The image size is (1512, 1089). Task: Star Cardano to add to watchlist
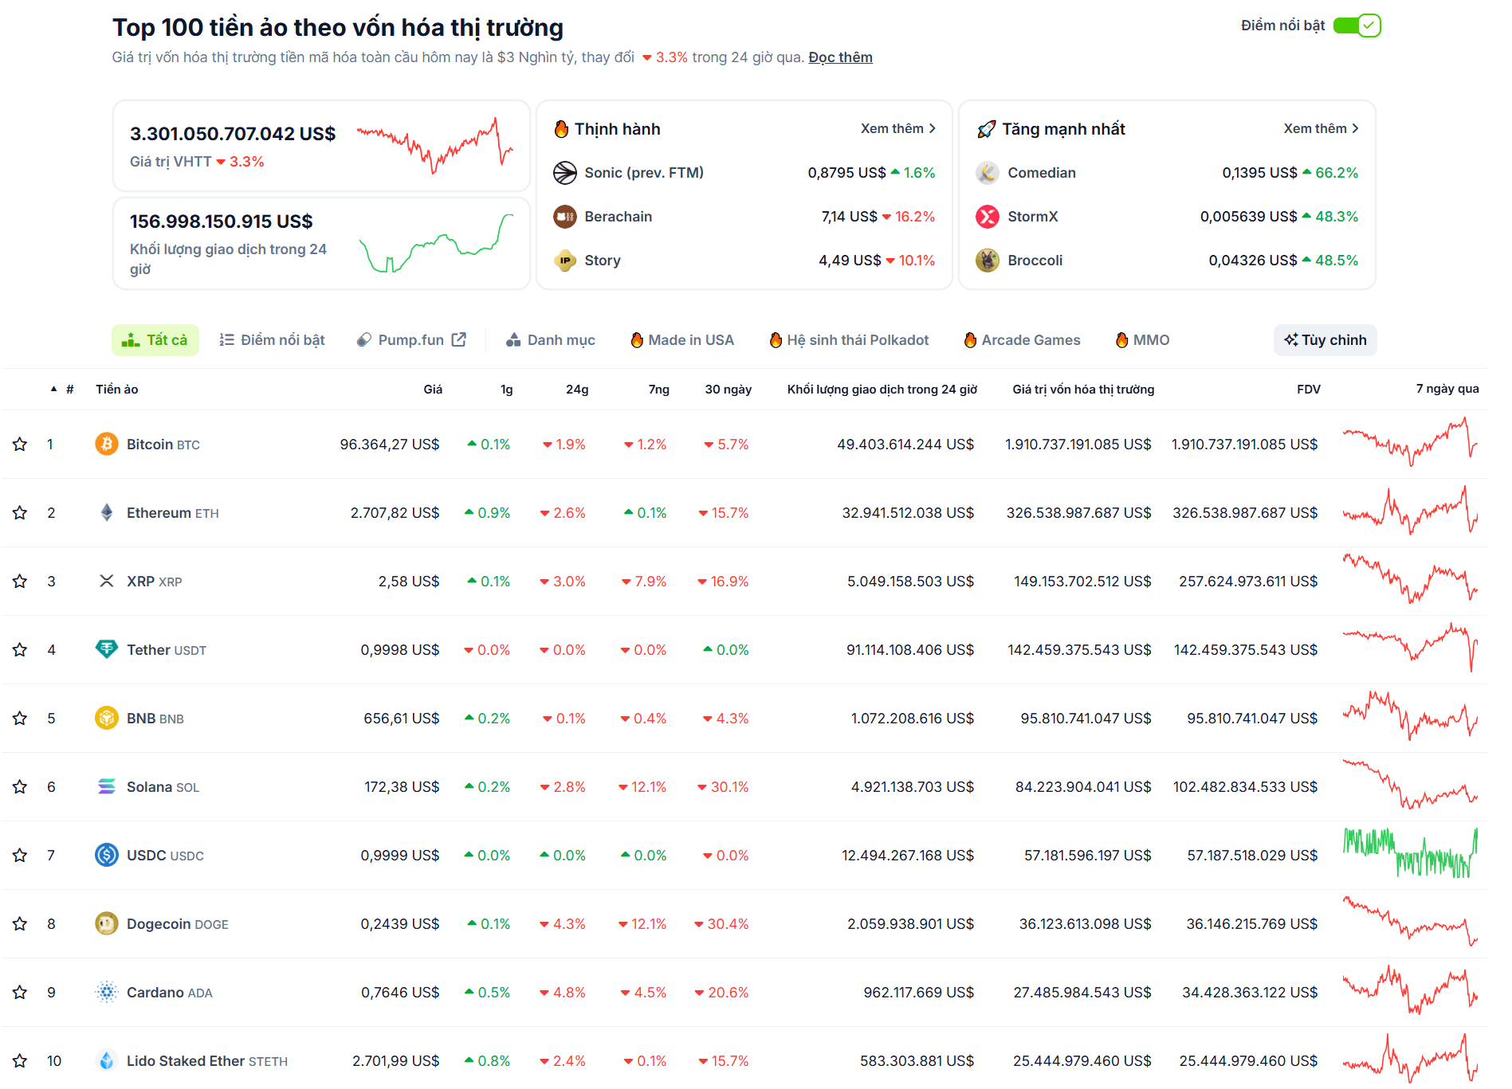[x=20, y=992]
